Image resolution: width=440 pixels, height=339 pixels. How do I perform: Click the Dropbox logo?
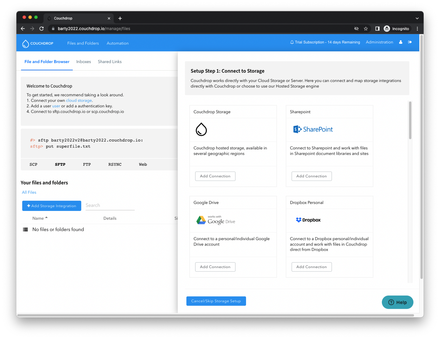[x=308, y=220]
